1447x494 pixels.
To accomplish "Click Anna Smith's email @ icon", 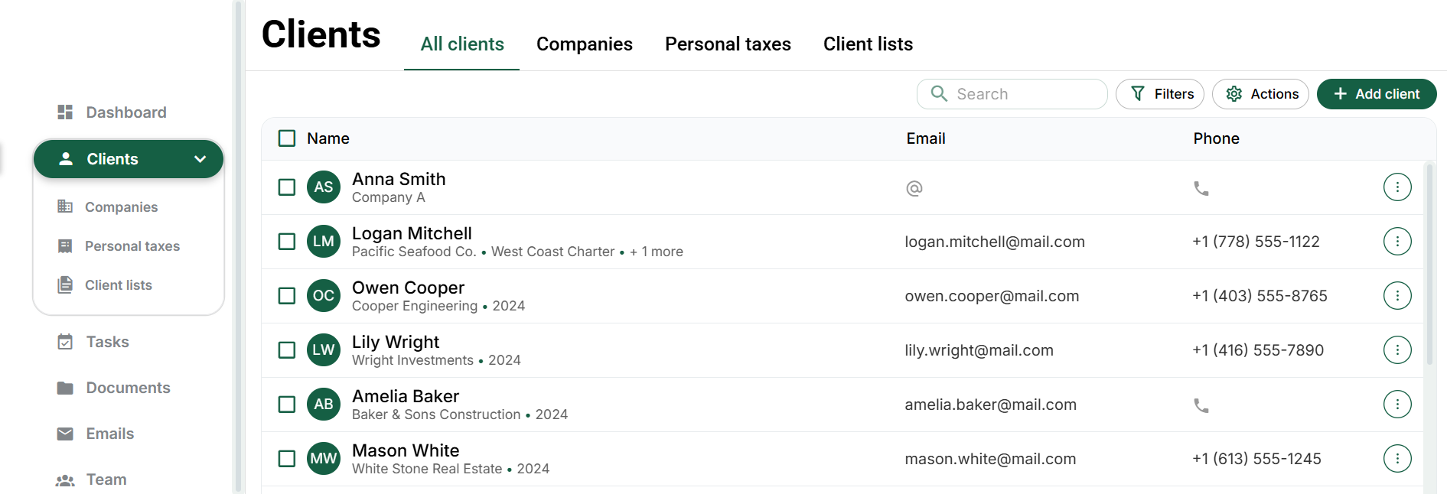I will pyautogui.click(x=914, y=188).
